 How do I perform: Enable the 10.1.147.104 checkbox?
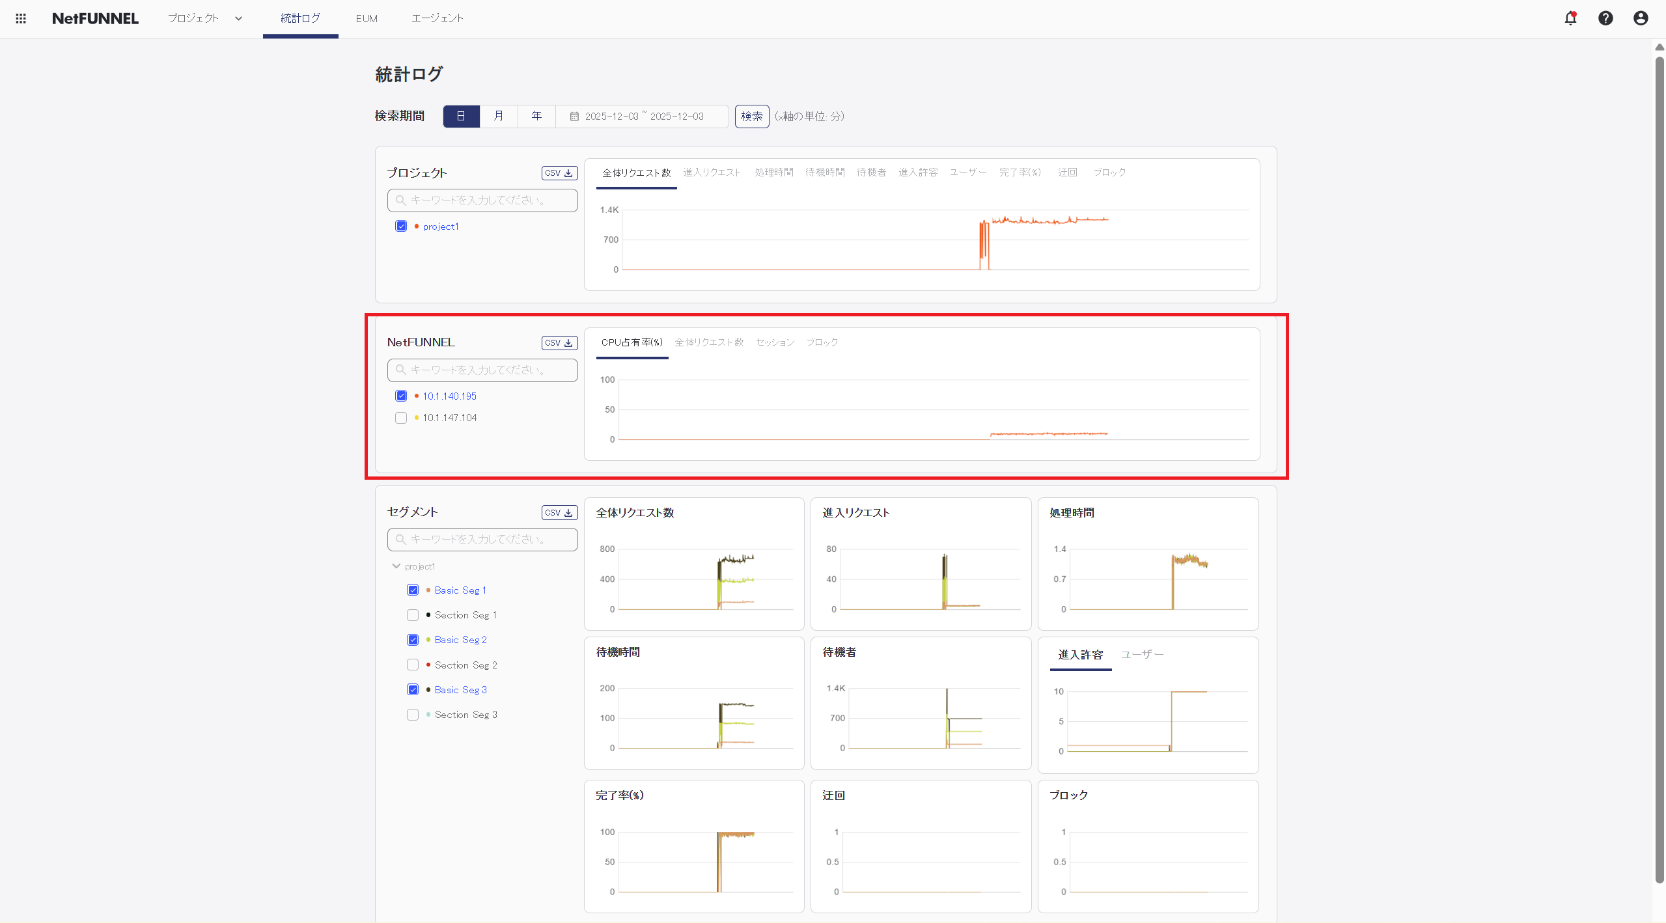pyautogui.click(x=401, y=417)
